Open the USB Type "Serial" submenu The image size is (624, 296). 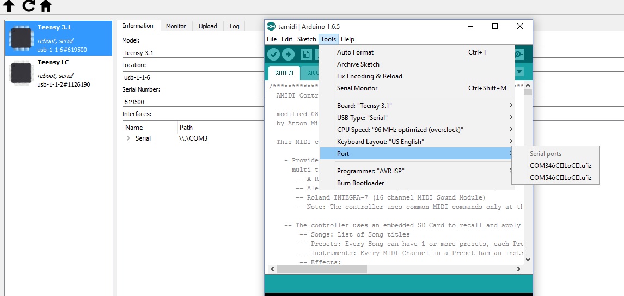[417, 117]
